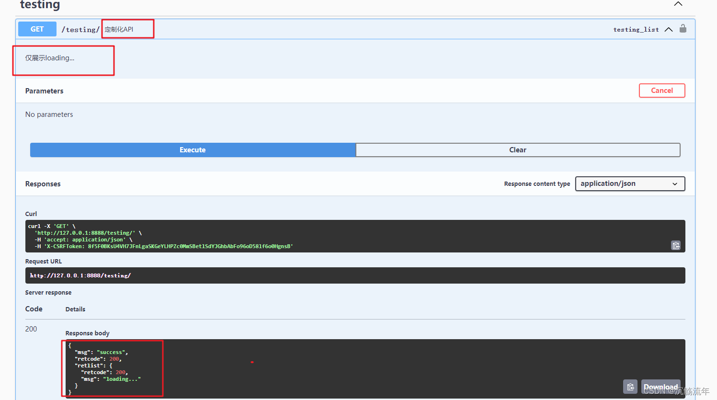Click the Parameters section heading
This screenshot has height=400, width=717.
click(44, 91)
